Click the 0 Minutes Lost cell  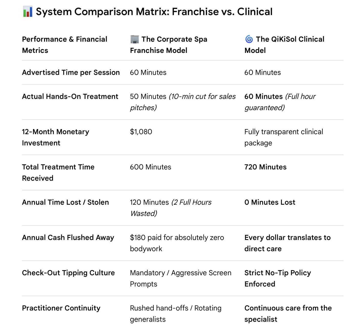[270, 202]
